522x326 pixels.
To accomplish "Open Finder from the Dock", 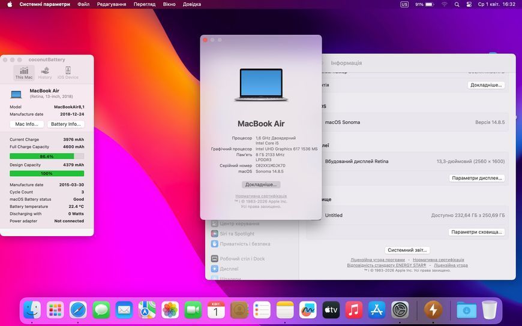I will (32, 310).
